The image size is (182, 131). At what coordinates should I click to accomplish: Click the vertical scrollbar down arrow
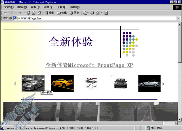point(180,119)
